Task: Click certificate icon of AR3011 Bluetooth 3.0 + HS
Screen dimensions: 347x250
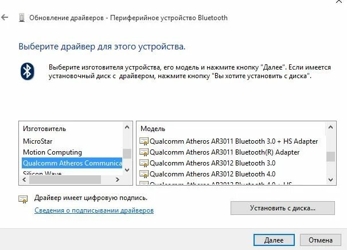Action: pos(144,141)
